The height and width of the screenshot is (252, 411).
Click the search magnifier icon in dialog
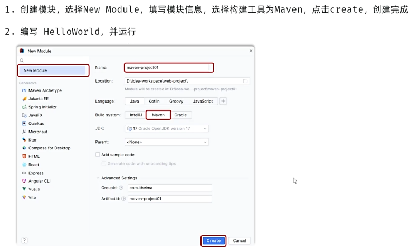coord(22,61)
